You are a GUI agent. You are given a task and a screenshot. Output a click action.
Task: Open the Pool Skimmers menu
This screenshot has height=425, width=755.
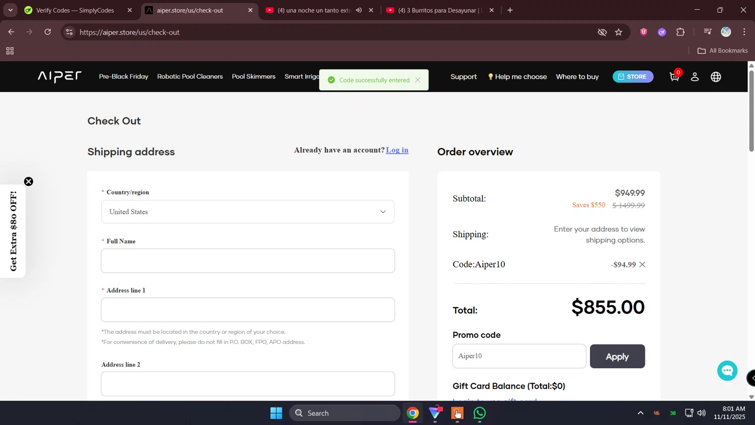[x=254, y=77]
